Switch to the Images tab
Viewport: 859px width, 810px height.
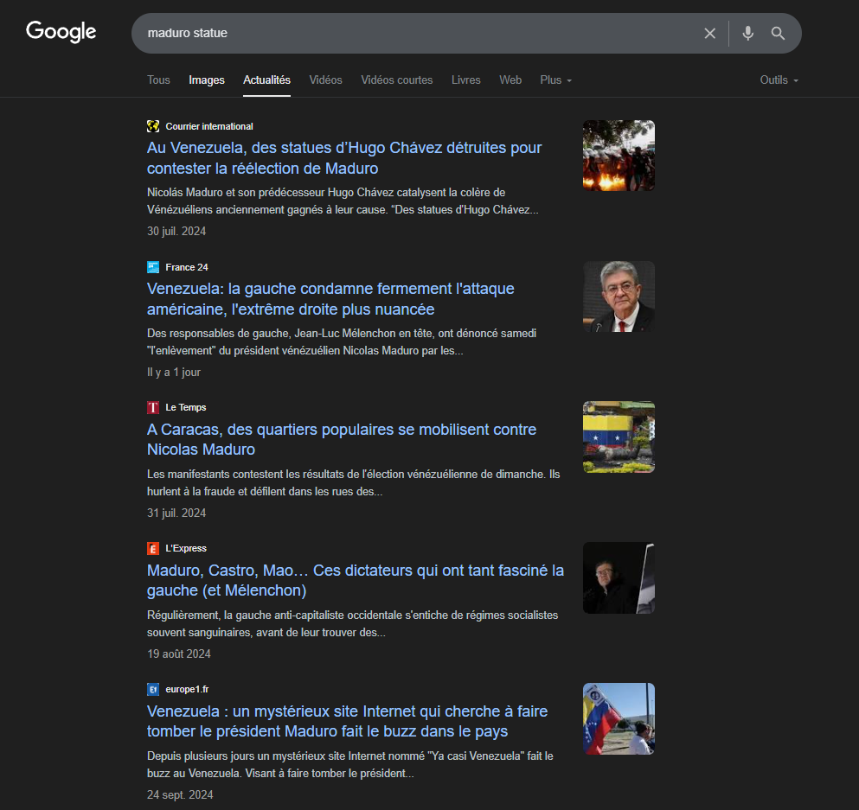207,80
